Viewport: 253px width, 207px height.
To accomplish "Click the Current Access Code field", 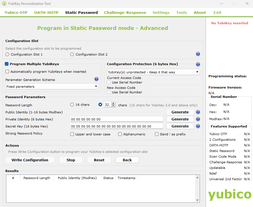I will (x=176, y=80).
